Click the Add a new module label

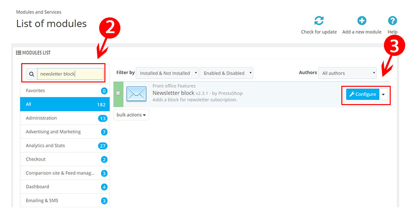(x=362, y=32)
